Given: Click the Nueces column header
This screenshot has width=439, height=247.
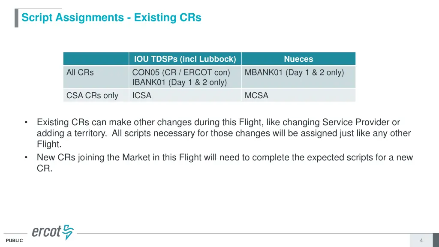Looking at the screenshot, I should (298, 59).
